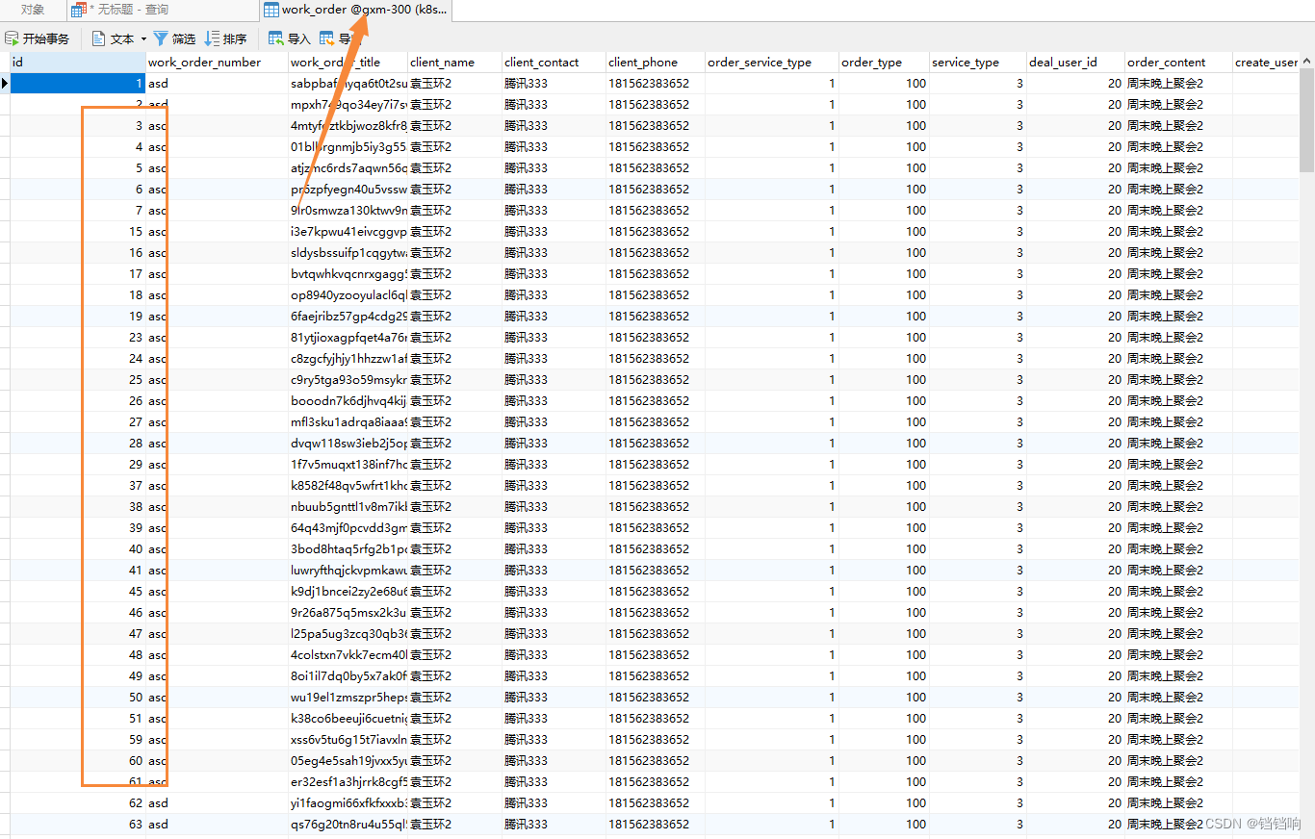Click the title cell starting with luwryfthqj

348,570
